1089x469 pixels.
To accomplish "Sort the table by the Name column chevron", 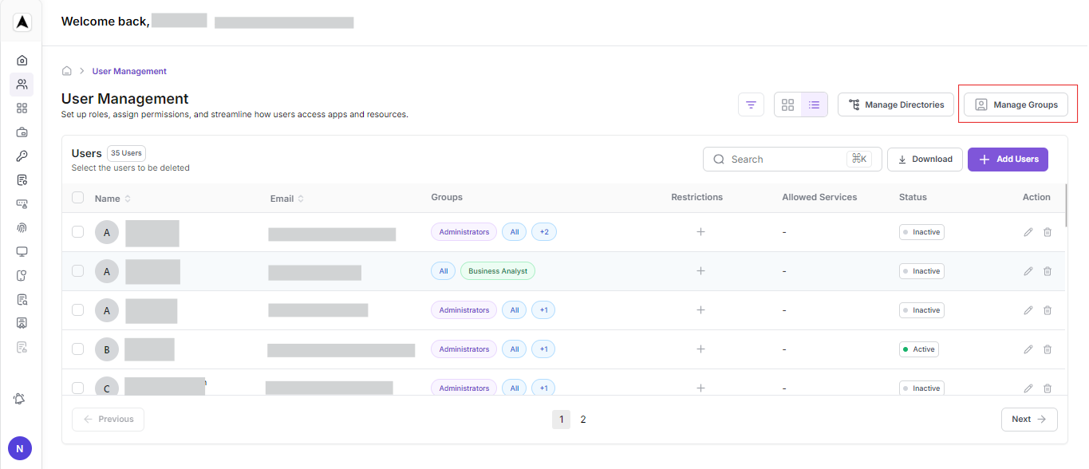I will 128,198.
